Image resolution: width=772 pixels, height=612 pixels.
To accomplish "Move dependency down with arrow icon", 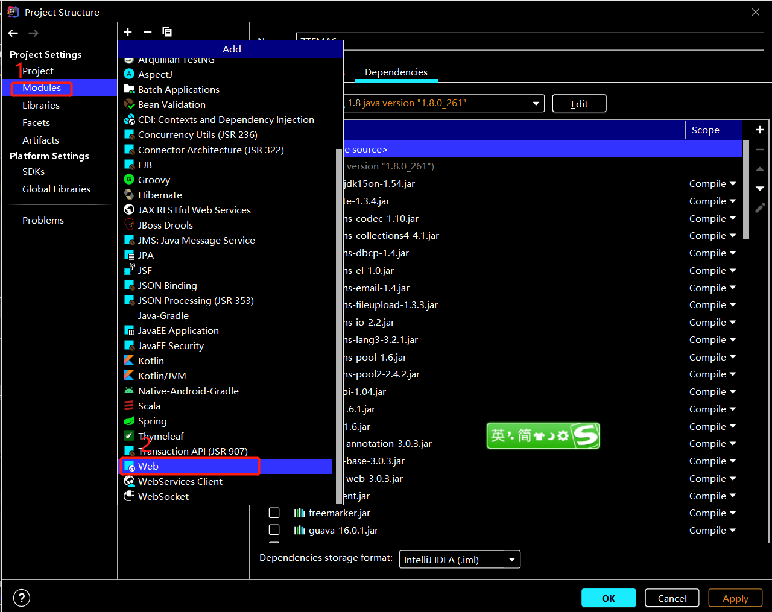I will pos(760,189).
